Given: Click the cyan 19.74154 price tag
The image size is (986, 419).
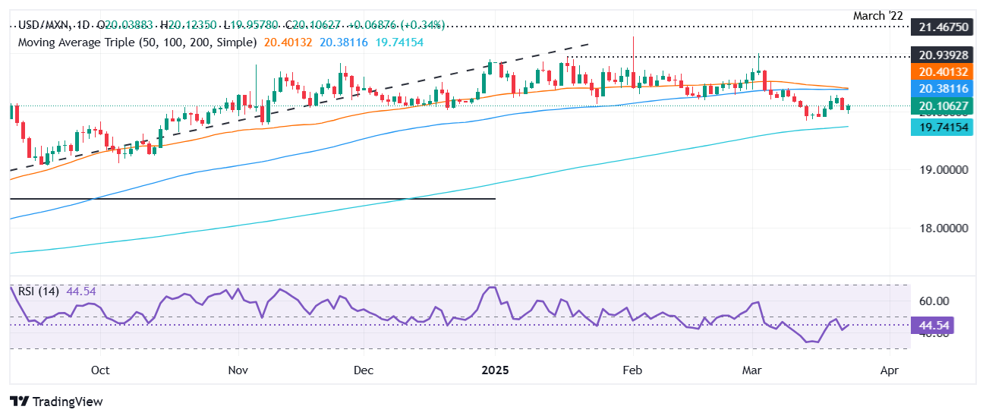Looking at the screenshot, I should click(x=940, y=129).
